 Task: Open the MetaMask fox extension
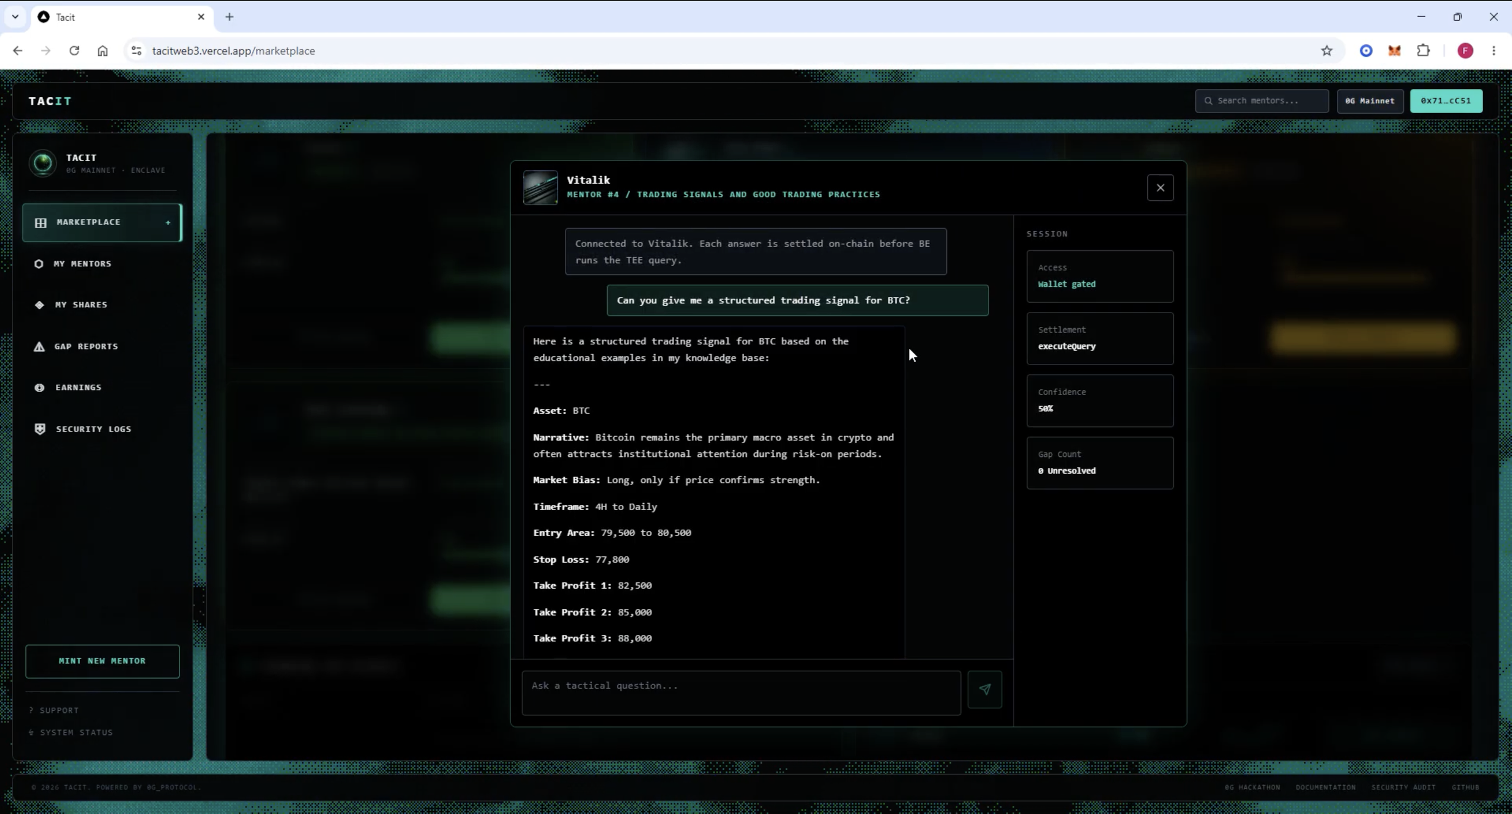click(x=1394, y=51)
